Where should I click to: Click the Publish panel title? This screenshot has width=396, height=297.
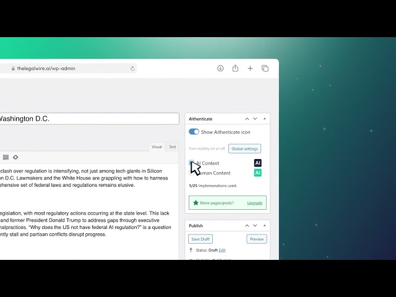(x=196, y=225)
